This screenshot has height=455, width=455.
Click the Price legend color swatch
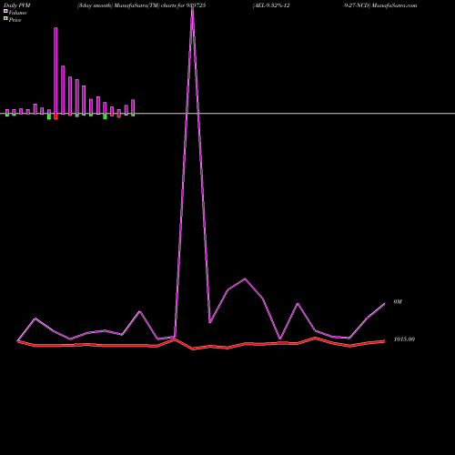tap(5, 18)
